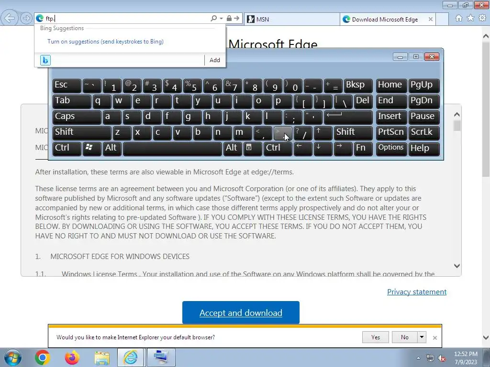Image resolution: width=490 pixels, height=367 pixels.
Task: Click the address bar search magnifier icon
Action: 214,19
